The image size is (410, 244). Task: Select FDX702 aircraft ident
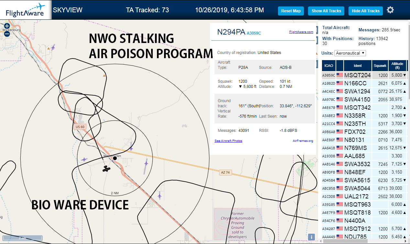coord(355,132)
